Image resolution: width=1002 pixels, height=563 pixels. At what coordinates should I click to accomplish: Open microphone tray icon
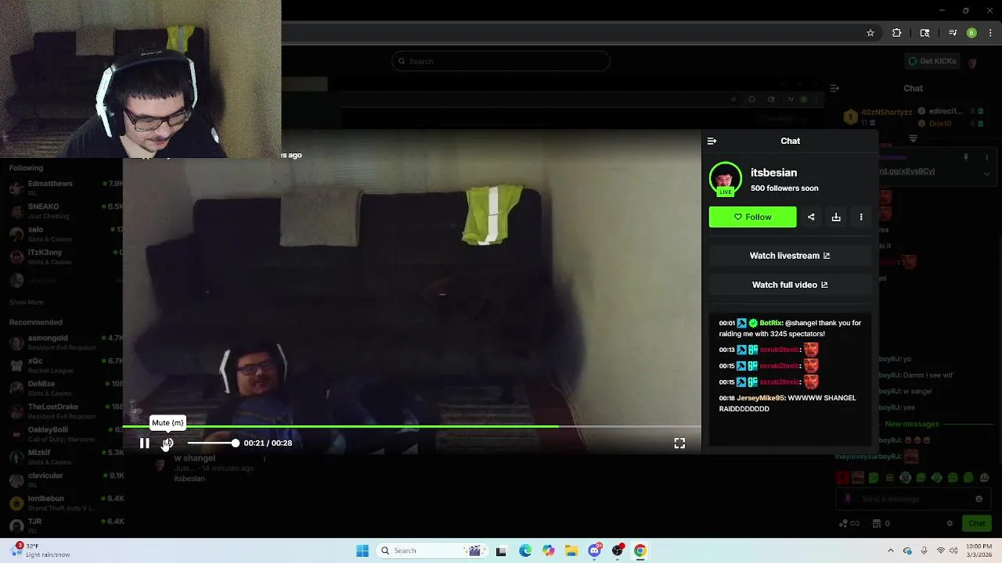coord(925,550)
